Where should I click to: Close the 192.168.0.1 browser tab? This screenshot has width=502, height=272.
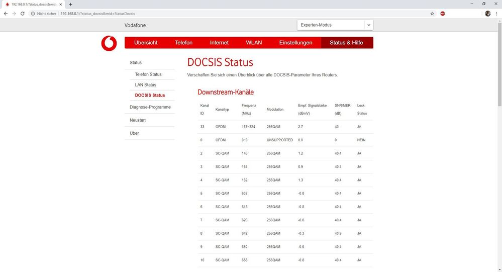click(x=60, y=5)
